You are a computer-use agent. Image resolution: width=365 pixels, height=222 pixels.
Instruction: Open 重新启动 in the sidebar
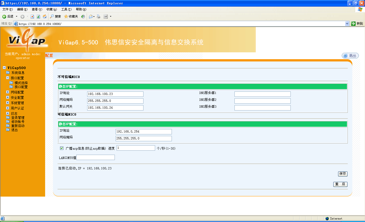click(x=18, y=126)
